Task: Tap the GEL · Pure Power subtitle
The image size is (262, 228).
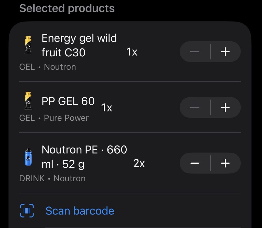Action: [54, 118]
